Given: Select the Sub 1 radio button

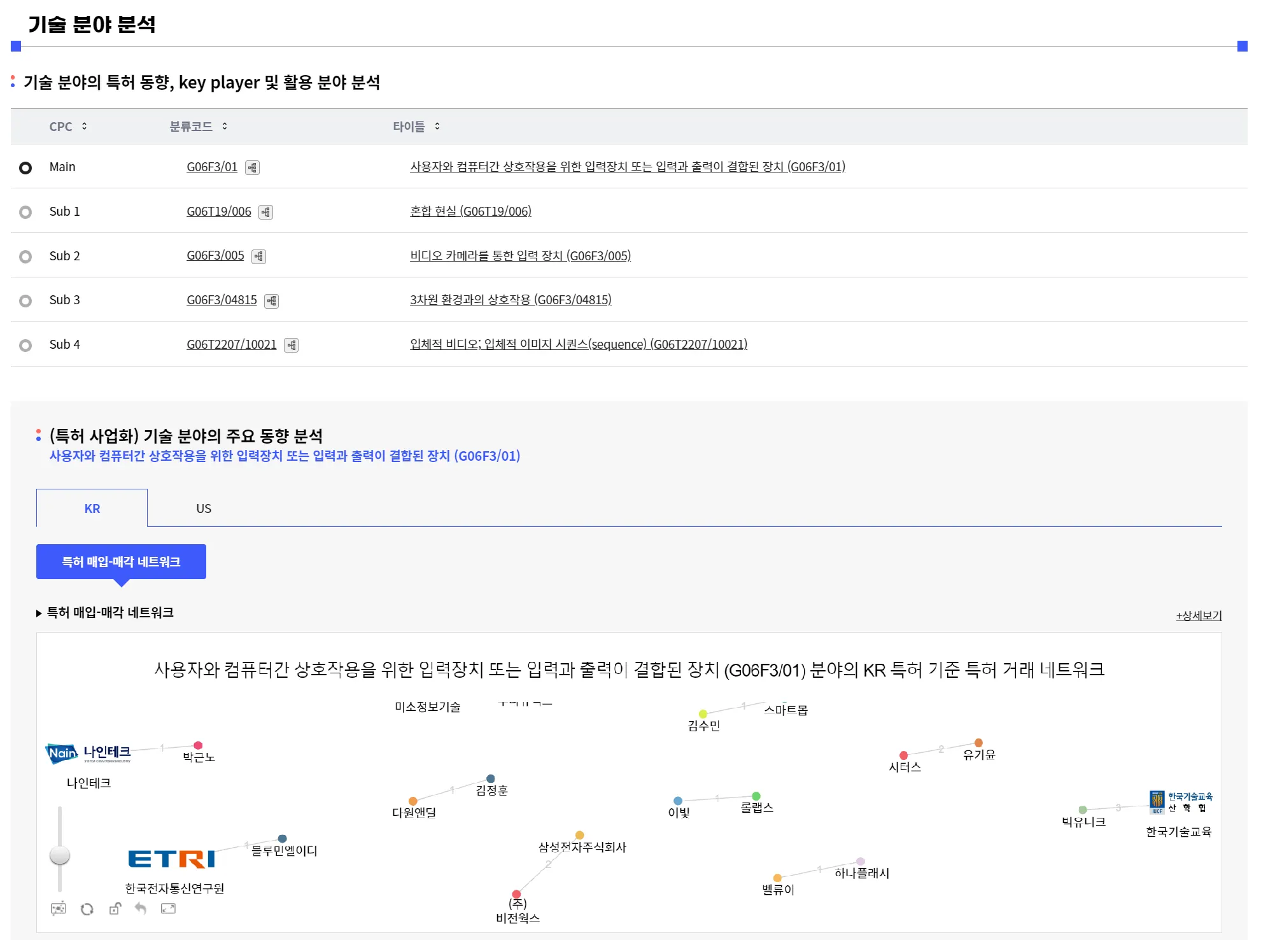Looking at the screenshot, I should click(25, 212).
